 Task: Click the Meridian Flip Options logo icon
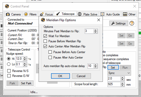[x=43, y=20]
